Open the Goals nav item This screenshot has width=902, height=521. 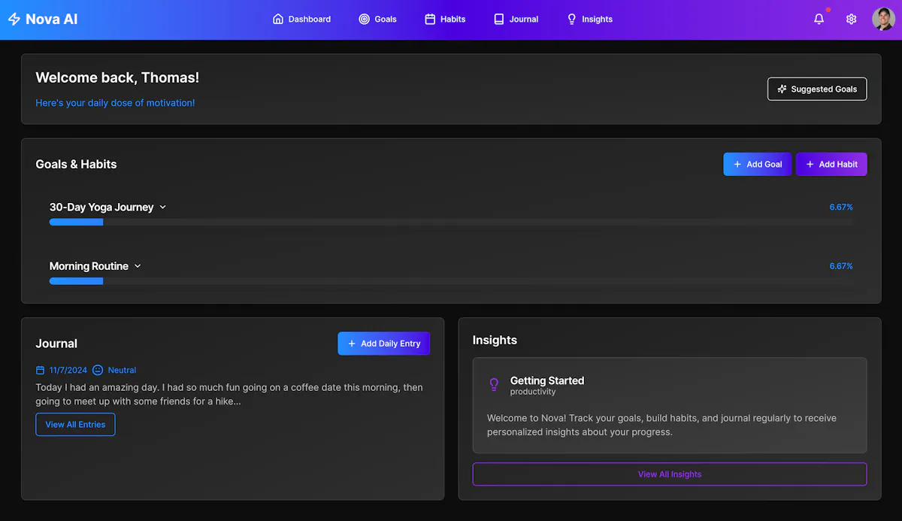[377, 20]
